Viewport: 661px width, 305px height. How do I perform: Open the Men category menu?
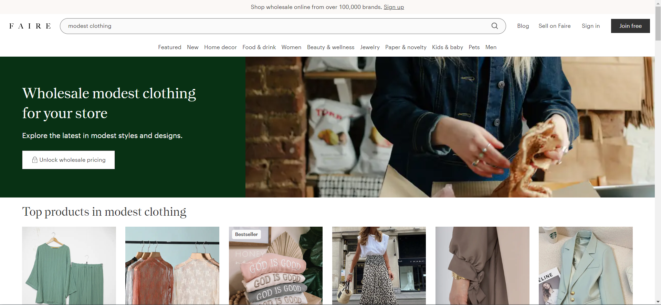pos(491,47)
